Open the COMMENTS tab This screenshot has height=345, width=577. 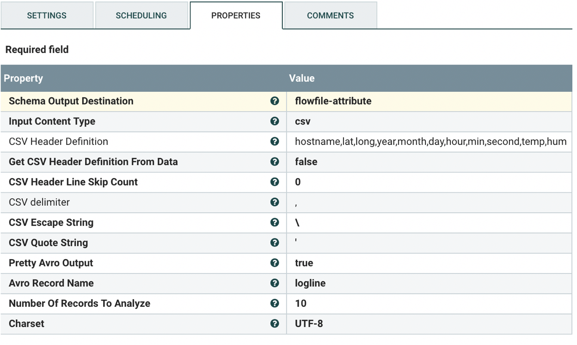coord(330,15)
